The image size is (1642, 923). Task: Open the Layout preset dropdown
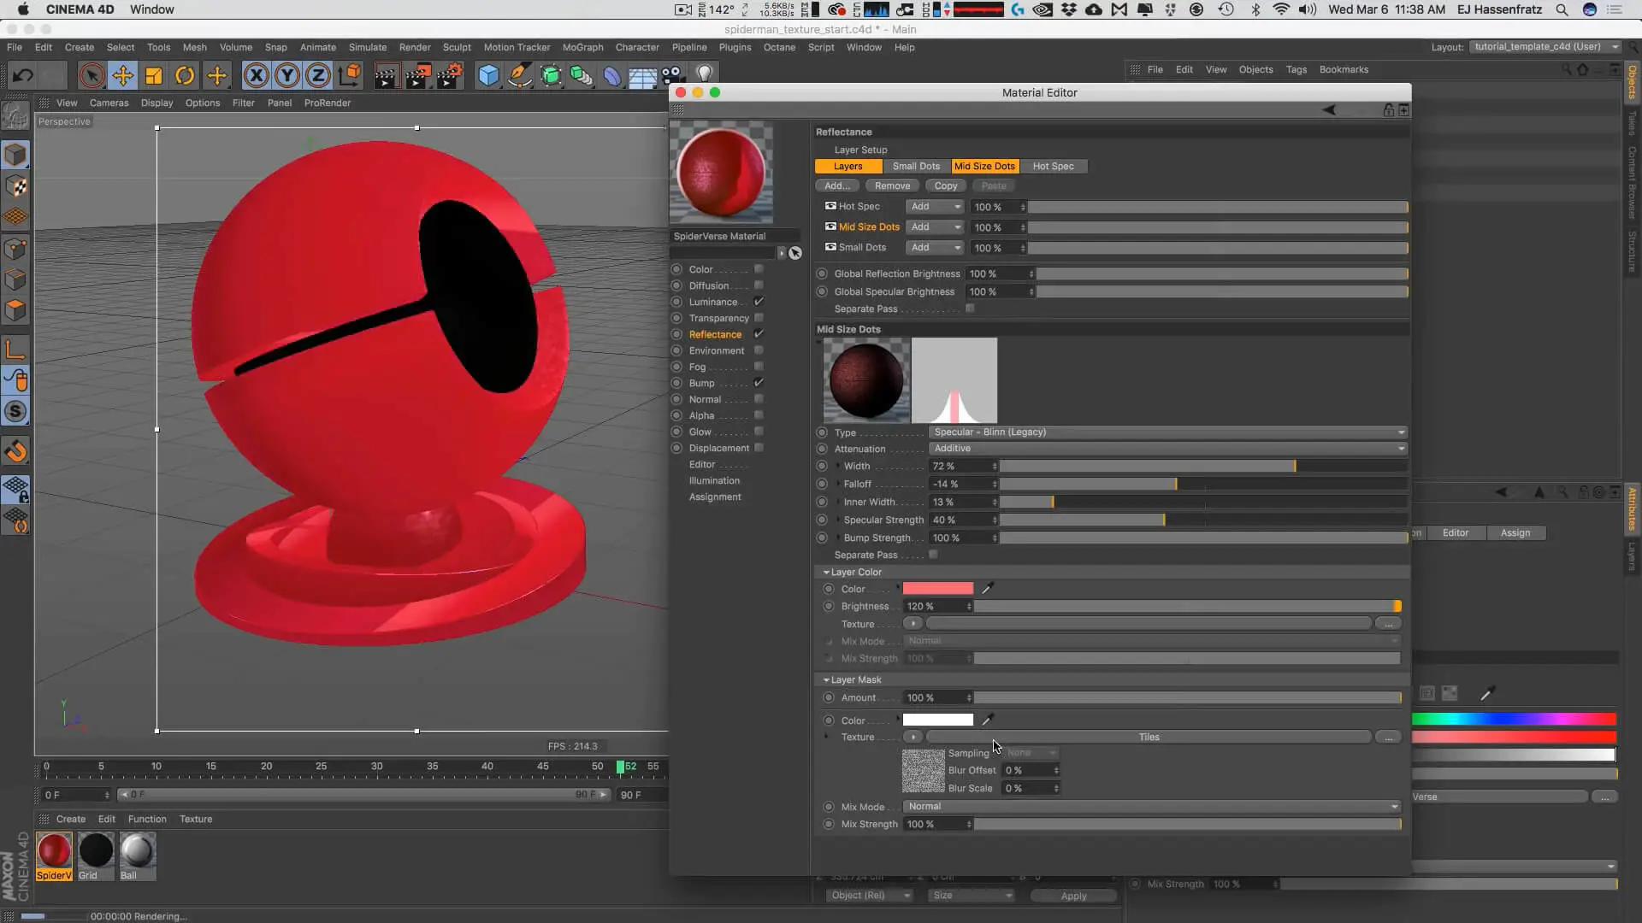1545,46
